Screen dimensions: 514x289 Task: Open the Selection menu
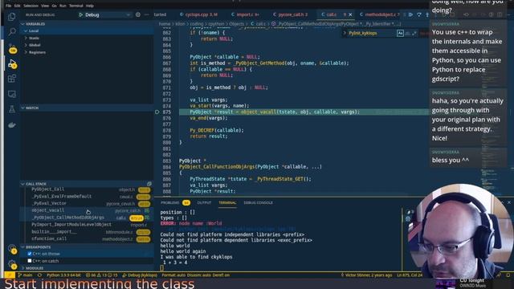(x=31, y=6)
